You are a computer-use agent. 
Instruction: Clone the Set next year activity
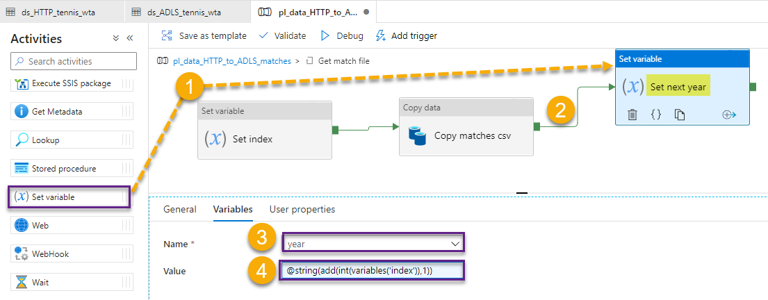click(680, 115)
